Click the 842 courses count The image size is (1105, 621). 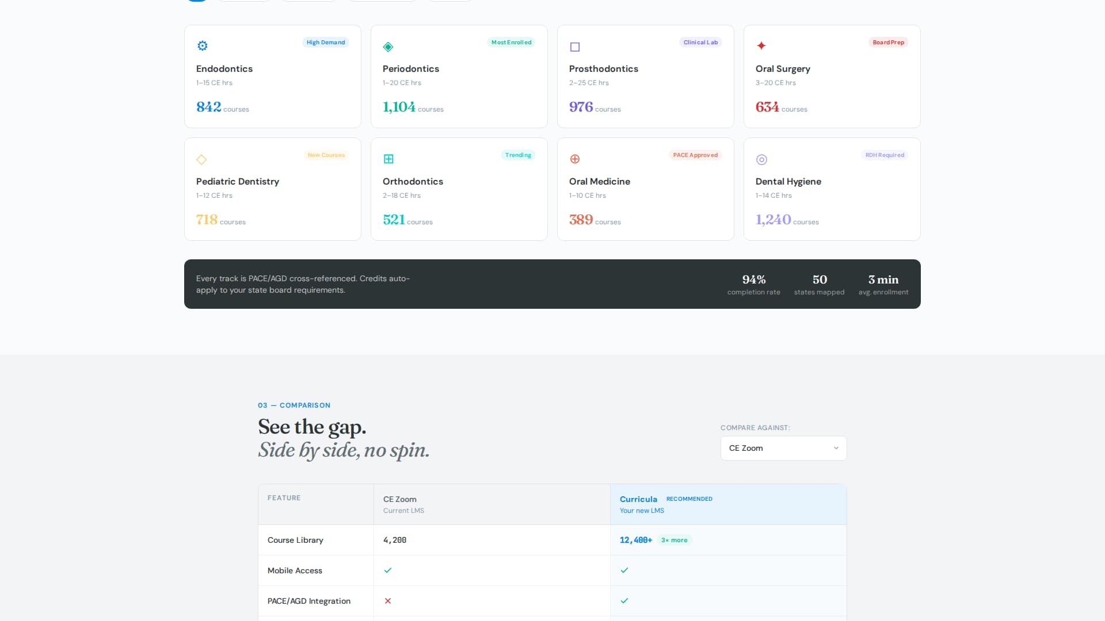(223, 107)
